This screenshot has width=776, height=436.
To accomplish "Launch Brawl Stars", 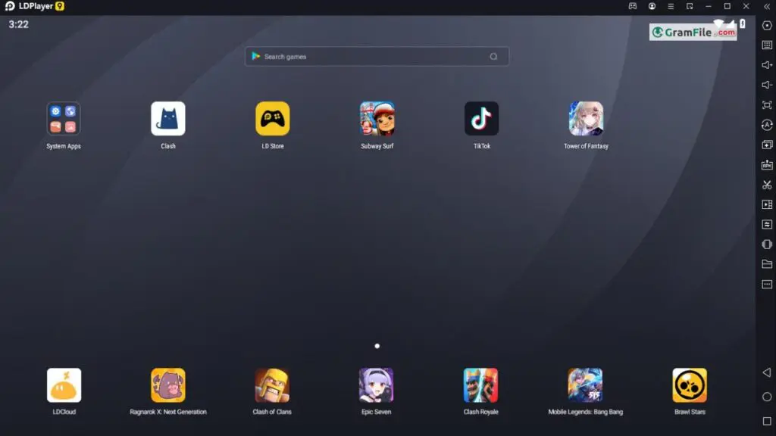I will pyautogui.click(x=690, y=385).
